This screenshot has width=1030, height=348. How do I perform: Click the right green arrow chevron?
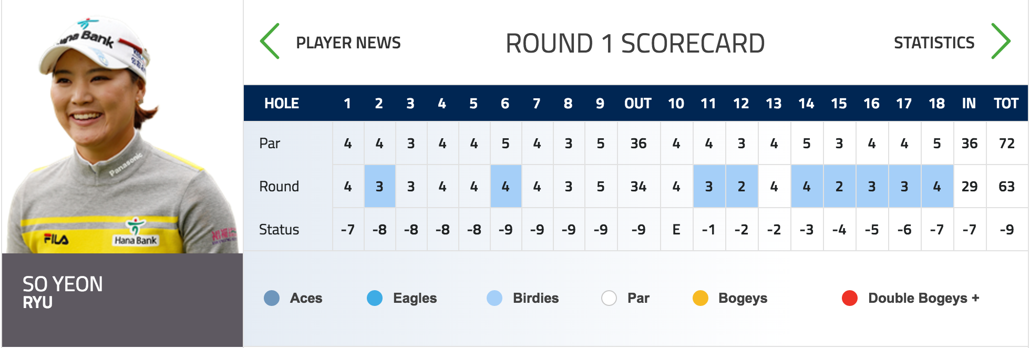pyautogui.click(x=1001, y=42)
